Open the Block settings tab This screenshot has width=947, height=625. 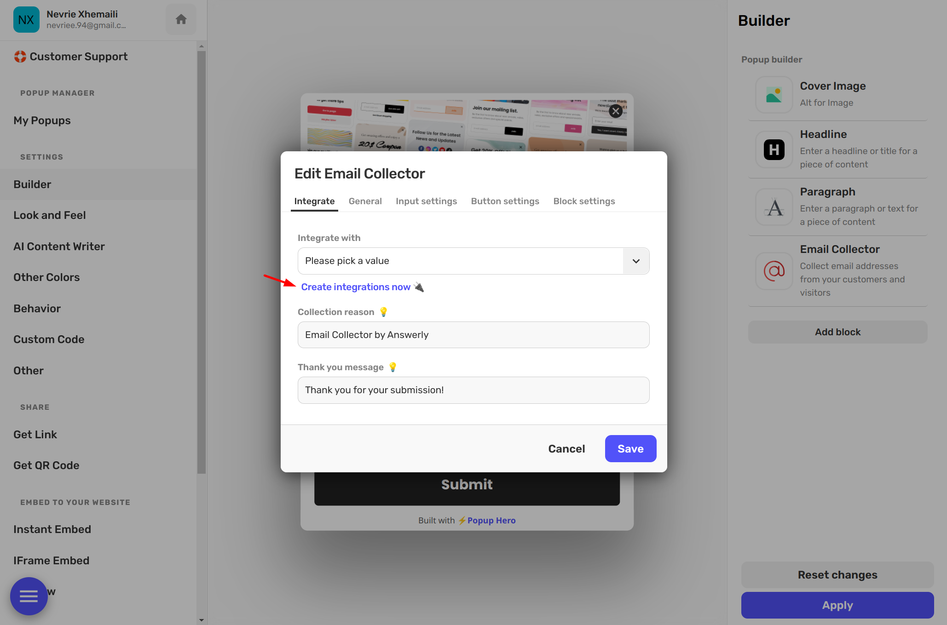coord(584,201)
